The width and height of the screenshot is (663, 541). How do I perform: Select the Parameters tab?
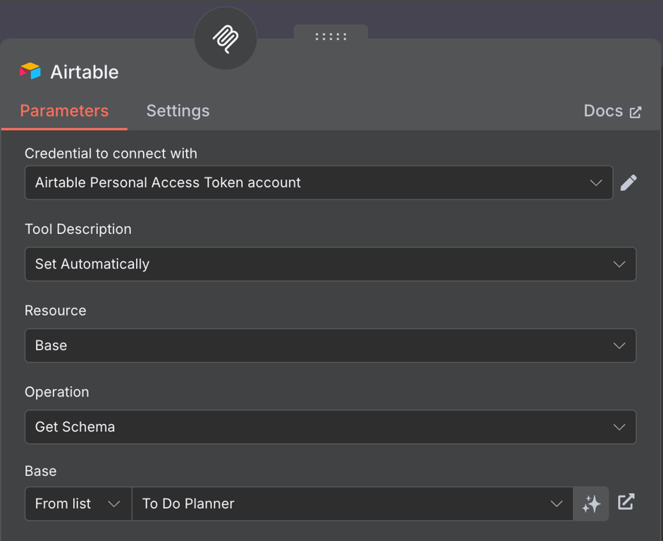pos(64,111)
